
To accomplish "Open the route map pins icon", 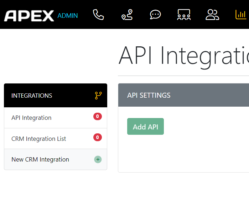I will pos(127,15).
